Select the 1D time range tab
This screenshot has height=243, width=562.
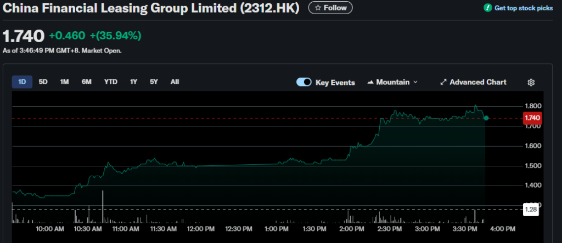(22, 82)
